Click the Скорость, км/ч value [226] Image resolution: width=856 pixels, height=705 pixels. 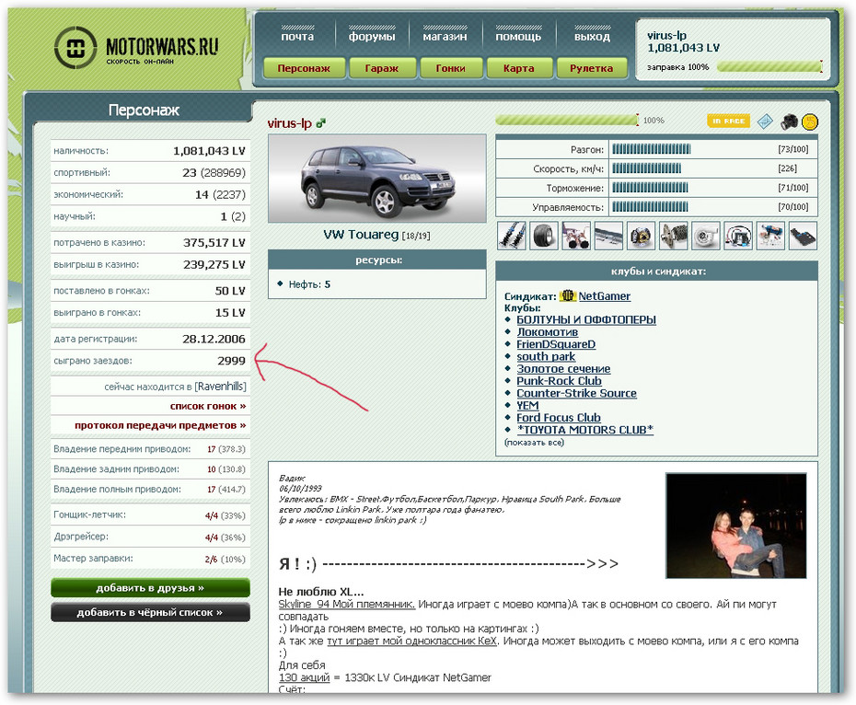click(787, 168)
